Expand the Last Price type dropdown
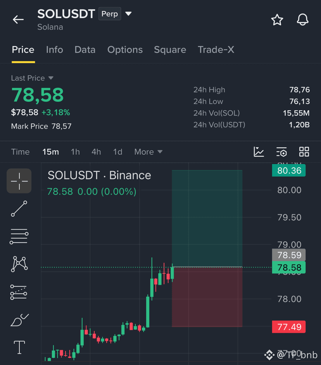 click(x=51, y=78)
